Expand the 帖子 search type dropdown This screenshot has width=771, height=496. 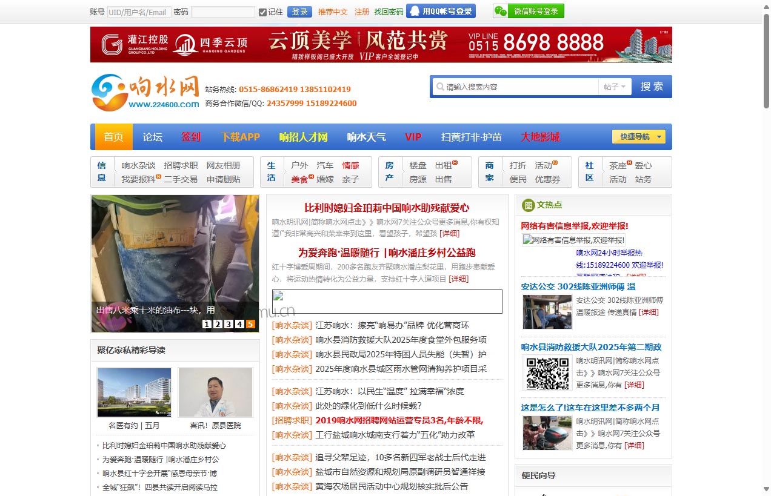tap(615, 87)
